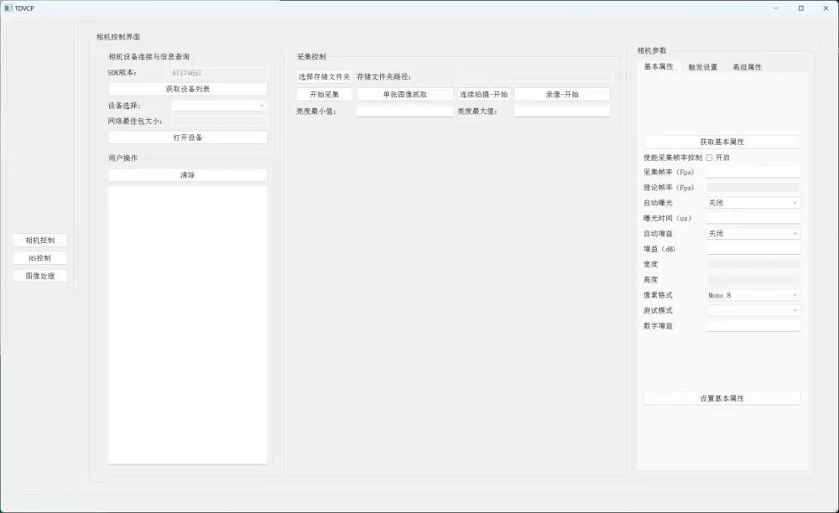
Task: Switch to the 触发设置 tab
Action: click(x=702, y=67)
